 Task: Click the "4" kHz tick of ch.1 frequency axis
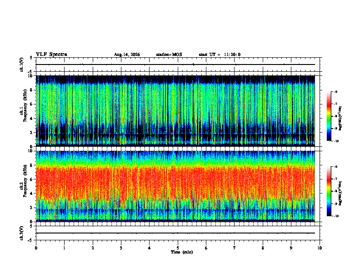tap(32, 119)
